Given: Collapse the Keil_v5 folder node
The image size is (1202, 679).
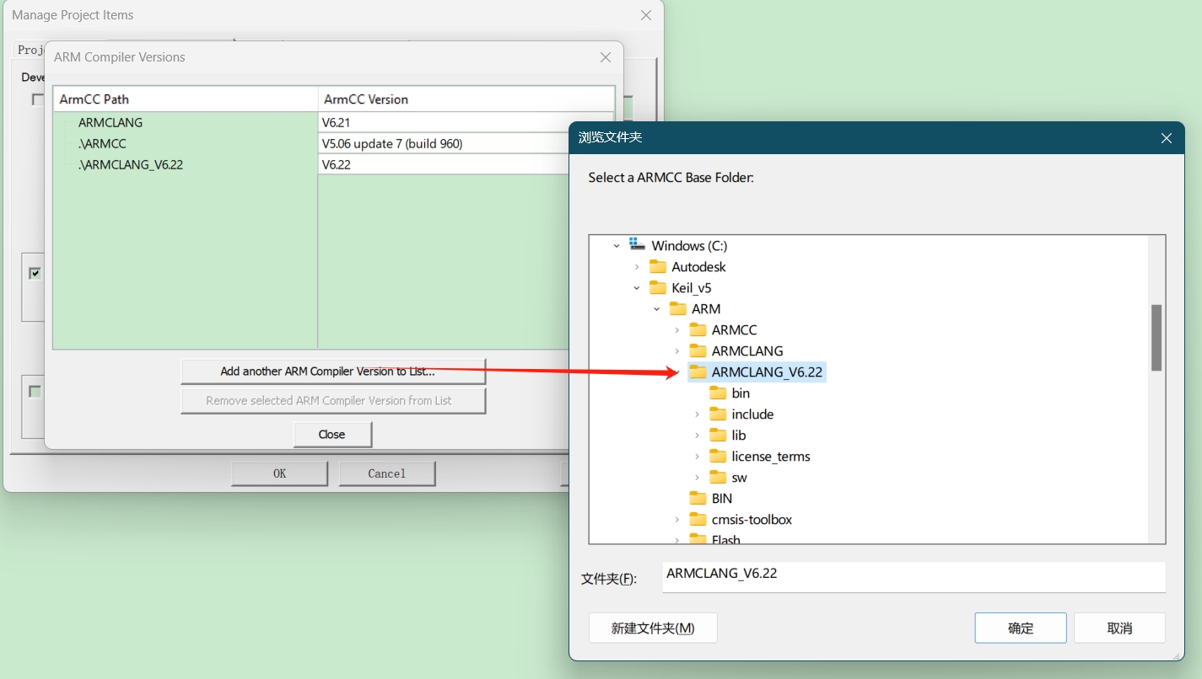Looking at the screenshot, I should 637,288.
